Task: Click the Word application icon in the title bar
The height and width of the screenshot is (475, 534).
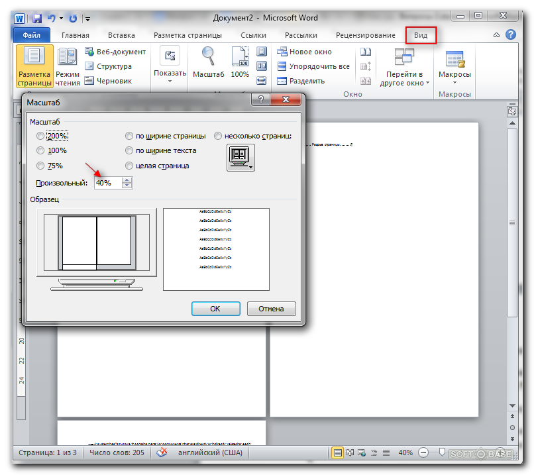Action: coord(19,19)
